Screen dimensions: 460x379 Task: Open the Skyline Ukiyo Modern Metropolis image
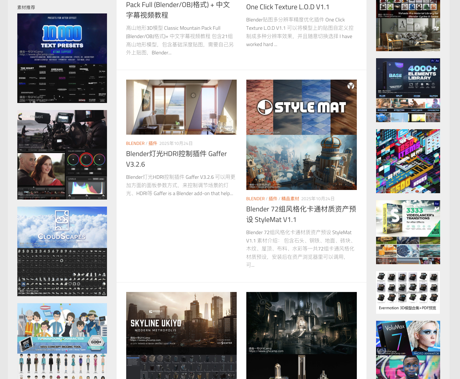click(x=181, y=336)
